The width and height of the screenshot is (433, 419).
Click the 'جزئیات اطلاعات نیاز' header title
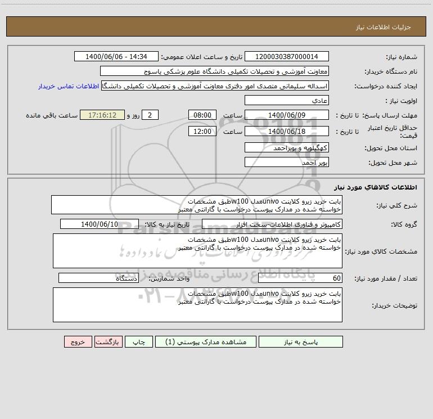coord(383,27)
